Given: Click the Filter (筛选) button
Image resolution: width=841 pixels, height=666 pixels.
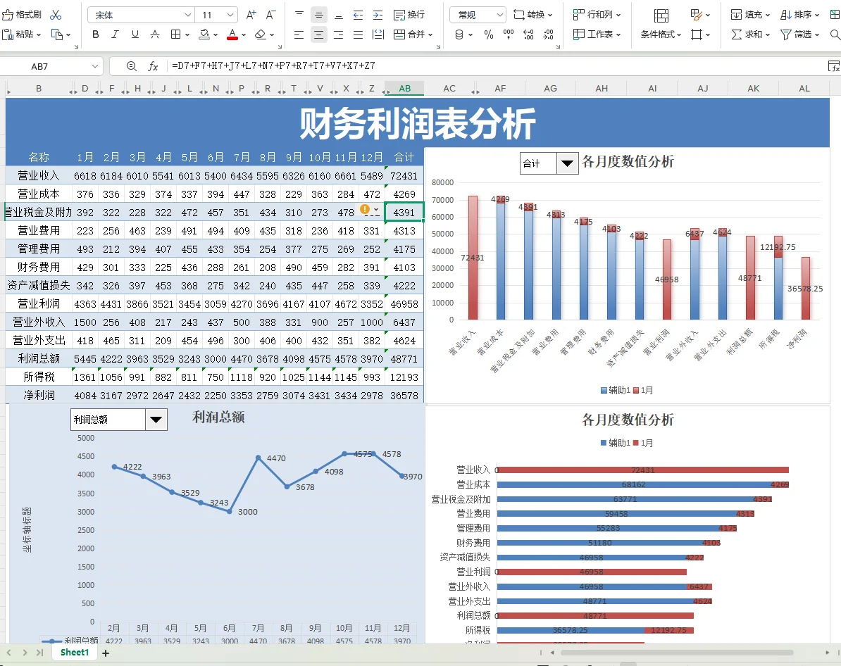Looking at the screenshot, I should coord(799,34).
